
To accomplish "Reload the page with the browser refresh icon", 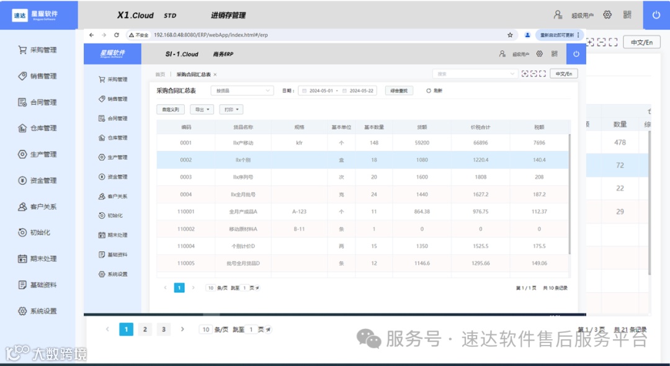I will pyautogui.click(x=117, y=35).
